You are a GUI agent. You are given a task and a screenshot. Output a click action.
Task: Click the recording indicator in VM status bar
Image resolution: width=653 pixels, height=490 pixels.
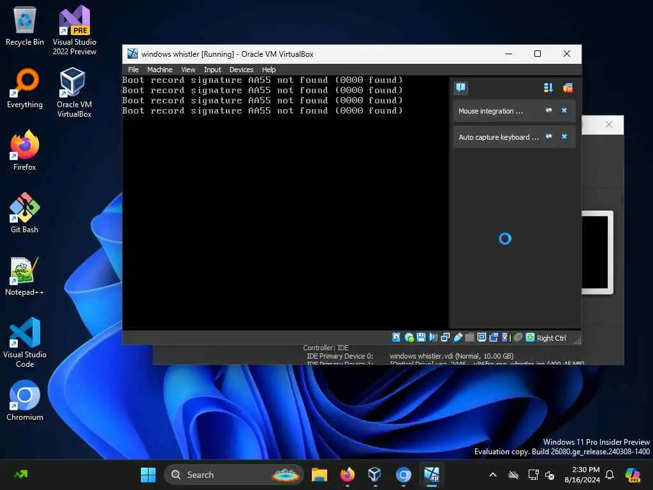click(494, 338)
